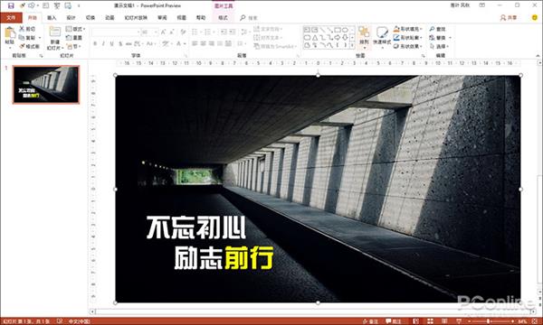Click the search tell-me box
This screenshot has height=325, width=543.
click(x=250, y=18)
